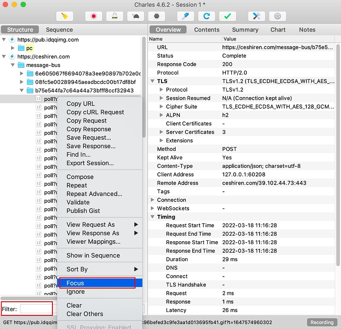The width and height of the screenshot is (341, 329).
Task: Open View Request As submenu
Action: (x=100, y=225)
